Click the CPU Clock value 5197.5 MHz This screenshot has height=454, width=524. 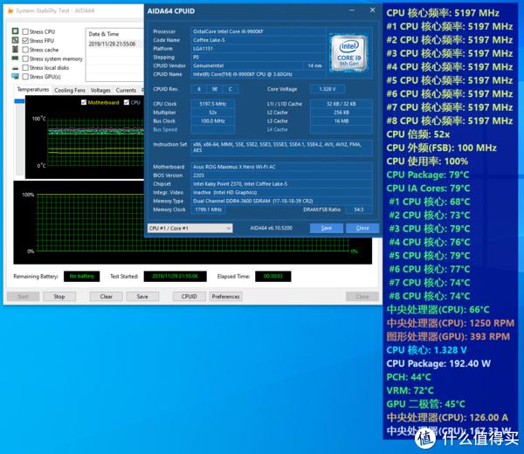pyautogui.click(x=212, y=104)
